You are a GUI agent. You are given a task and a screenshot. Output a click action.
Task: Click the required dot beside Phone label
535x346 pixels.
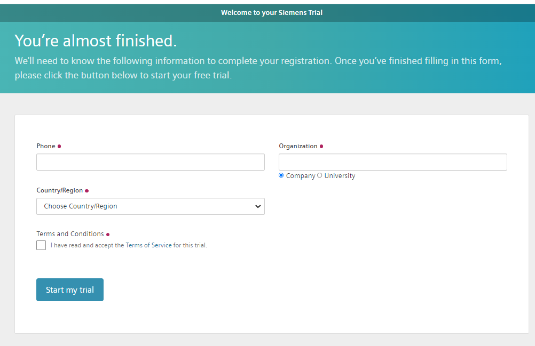pyautogui.click(x=59, y=147)
